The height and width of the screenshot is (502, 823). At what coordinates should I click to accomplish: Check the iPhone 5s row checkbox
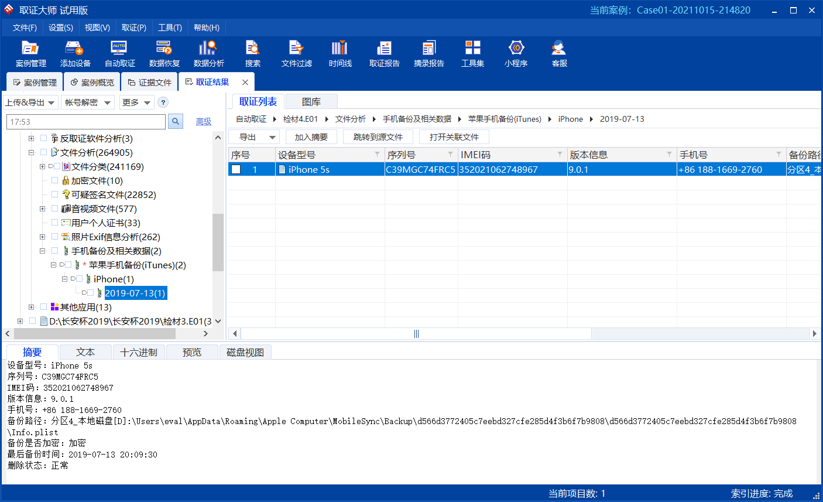click(236, 169)
